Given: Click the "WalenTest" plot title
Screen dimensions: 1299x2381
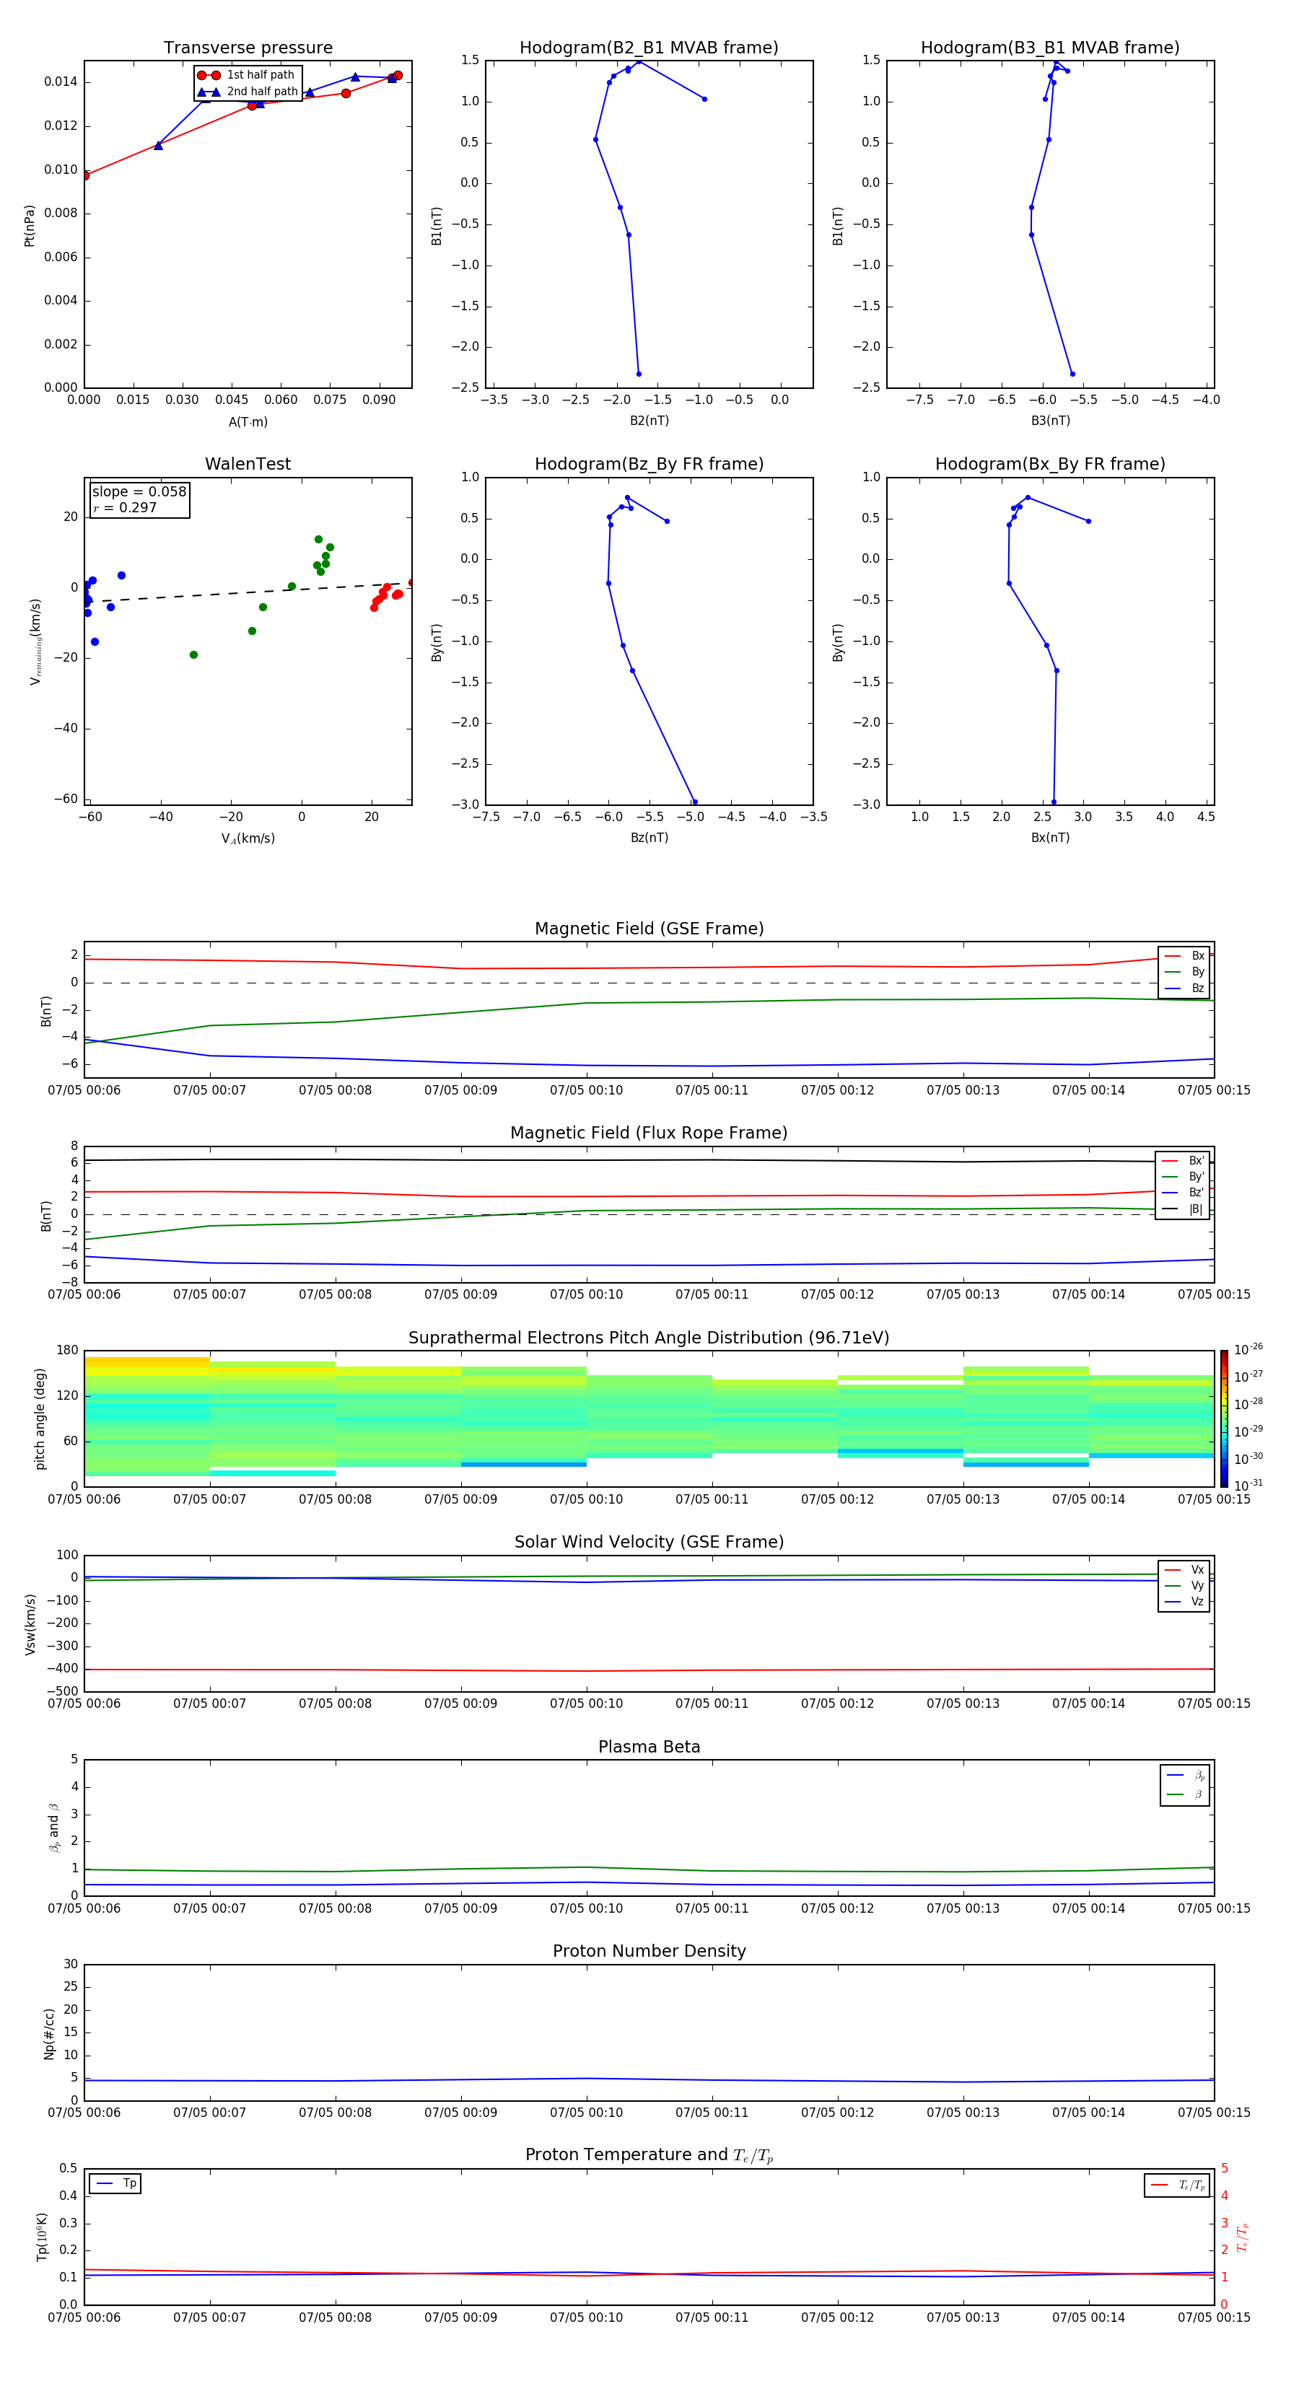Looking at the screenshot, I should click(248, 464).
